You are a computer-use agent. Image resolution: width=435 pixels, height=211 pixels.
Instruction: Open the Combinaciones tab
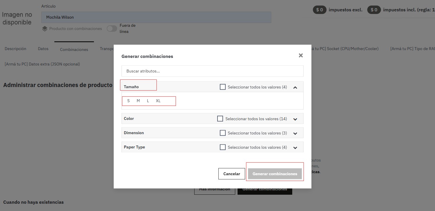[x=74, y=49]
